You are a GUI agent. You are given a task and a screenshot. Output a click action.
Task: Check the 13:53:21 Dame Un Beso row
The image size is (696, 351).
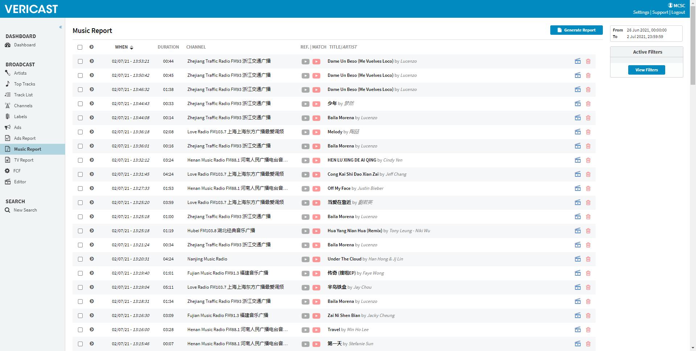pos(80,61)
